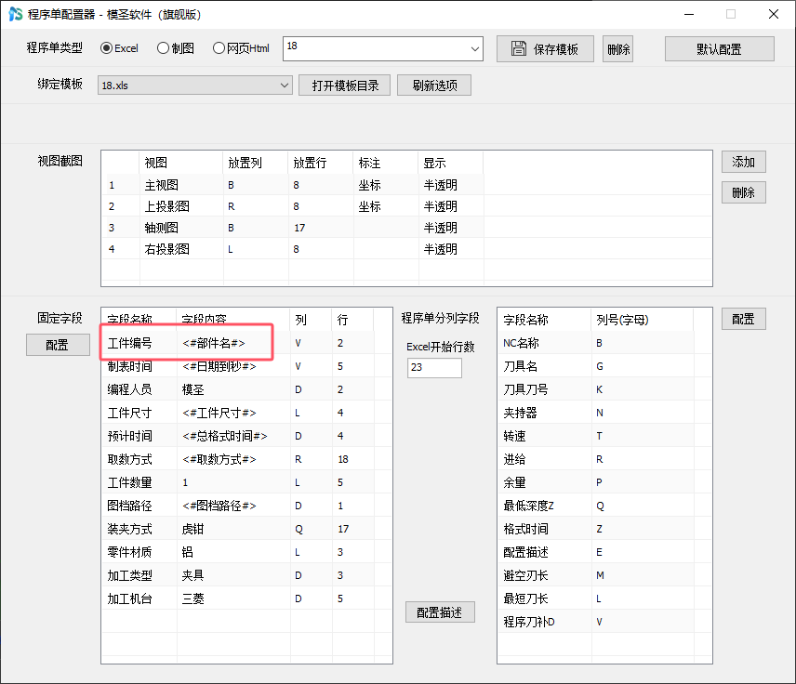Click 坐标 cell in 主视图 row

coord(386,185)
